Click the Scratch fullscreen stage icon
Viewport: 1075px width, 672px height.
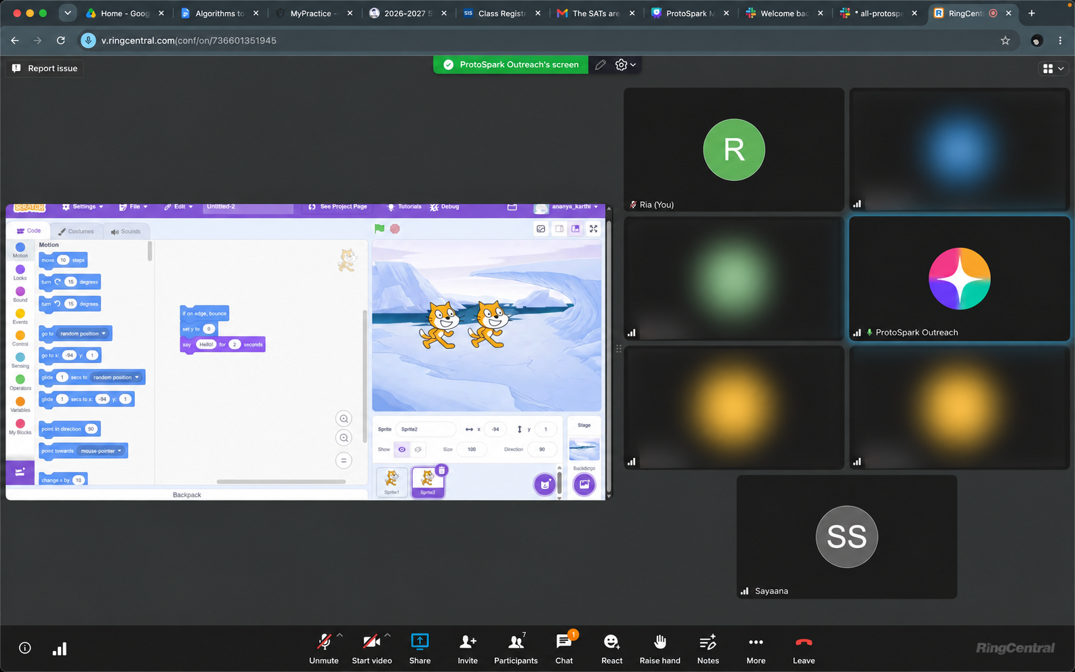pos(594,229)
